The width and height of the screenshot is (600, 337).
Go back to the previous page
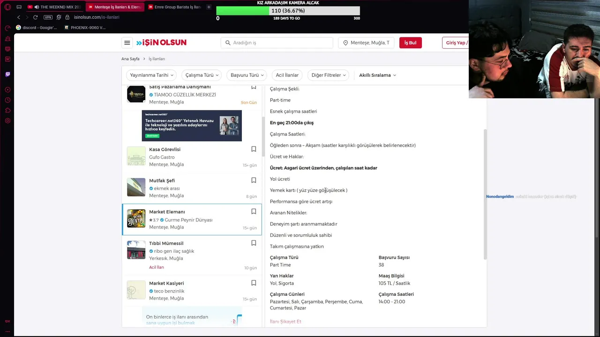(19, 17)
